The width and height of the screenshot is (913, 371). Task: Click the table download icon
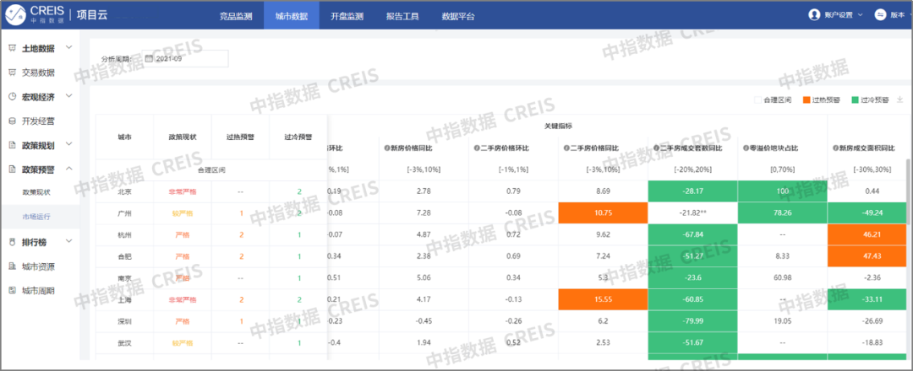pos(899,99)
